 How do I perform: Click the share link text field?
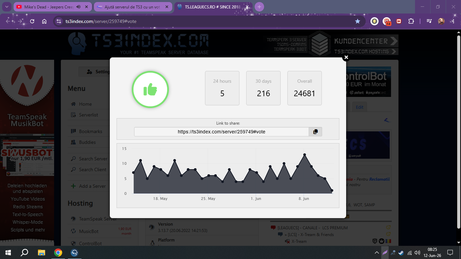221,132
